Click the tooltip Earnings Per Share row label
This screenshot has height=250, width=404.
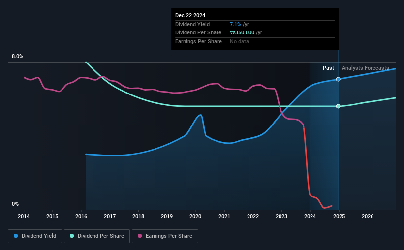(198, 41)
